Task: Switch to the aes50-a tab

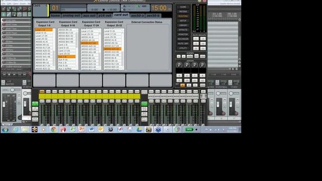Action: pos(137,16)
